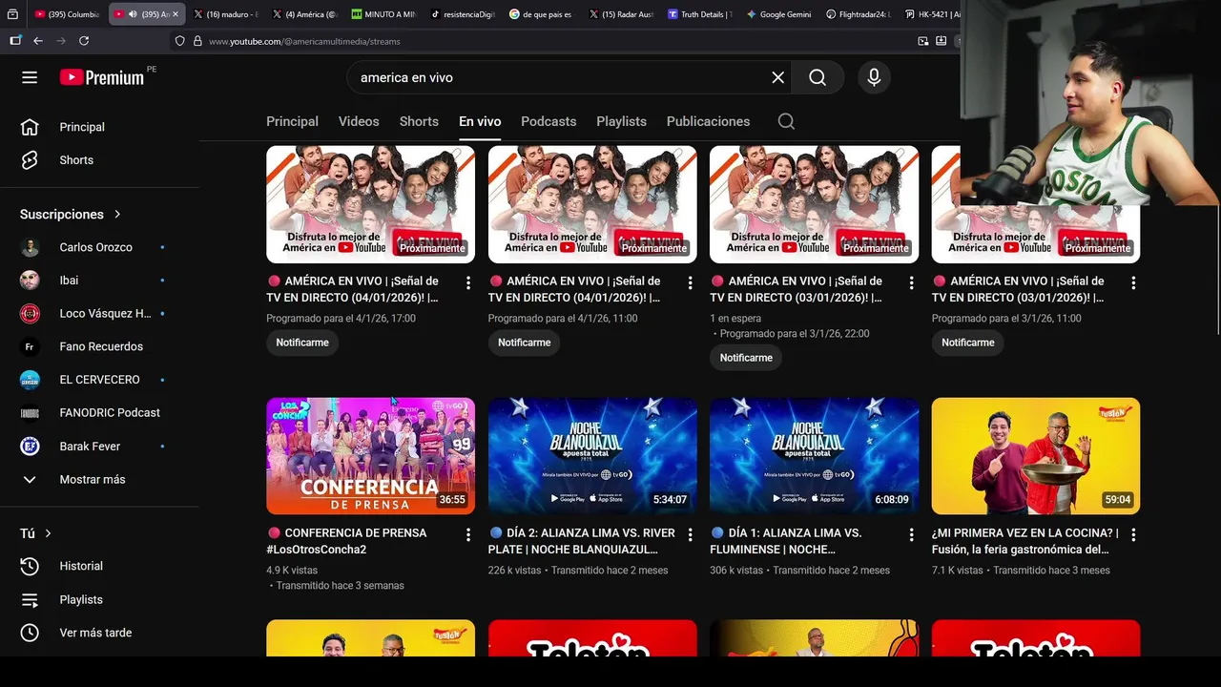The image size is (1221, 687).
Task: Click Notificarme for the 4/1/26 17:00 stream
Action: tap(302, 343)
